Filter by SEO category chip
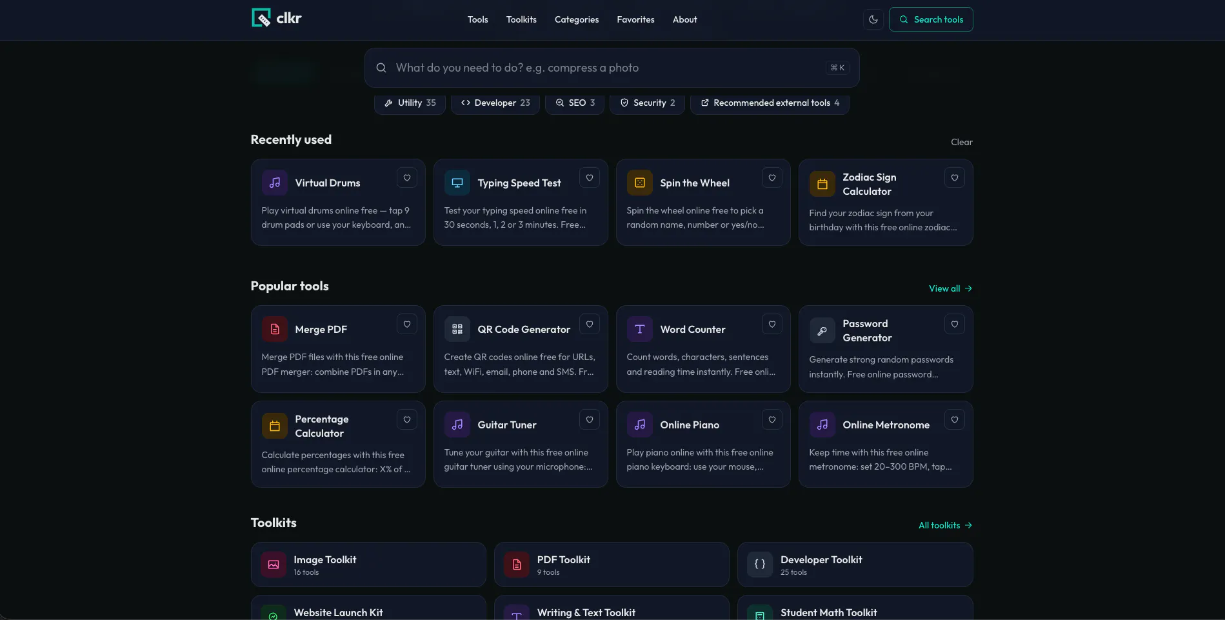 pyautogui.click(x=575, y=103)
